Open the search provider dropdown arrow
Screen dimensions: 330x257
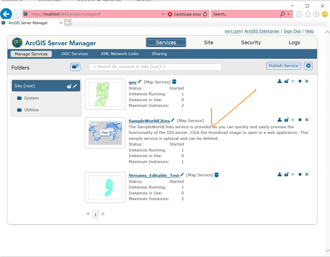(x=288, y=14)
